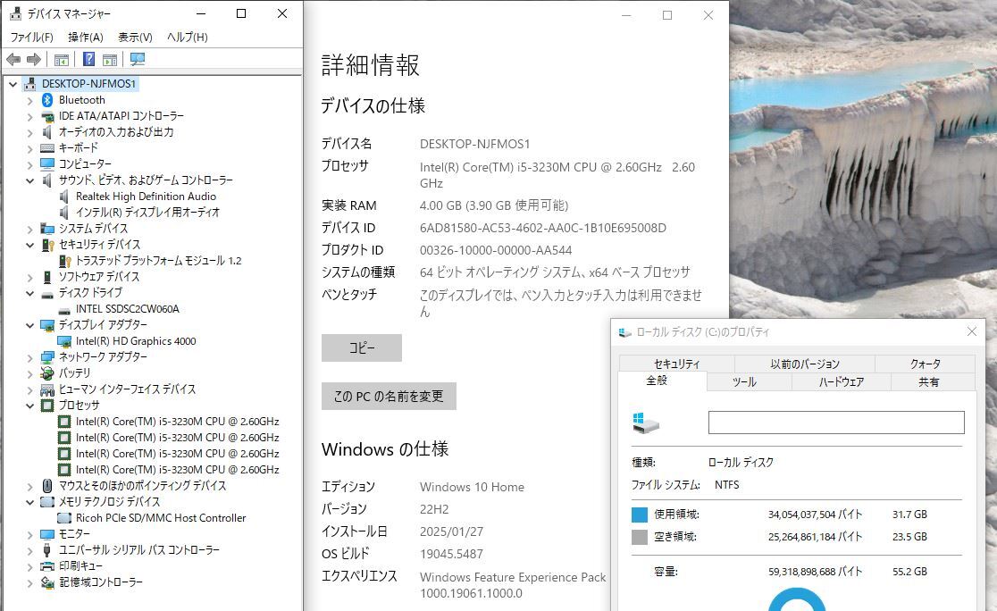Click the 印刷キュー printer icon
This screenshot has height=611, width=997.
(47, 566)
